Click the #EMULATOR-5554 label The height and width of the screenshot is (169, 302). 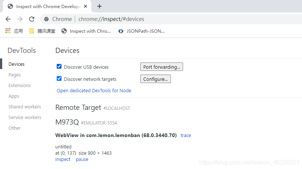coord(99,123)
